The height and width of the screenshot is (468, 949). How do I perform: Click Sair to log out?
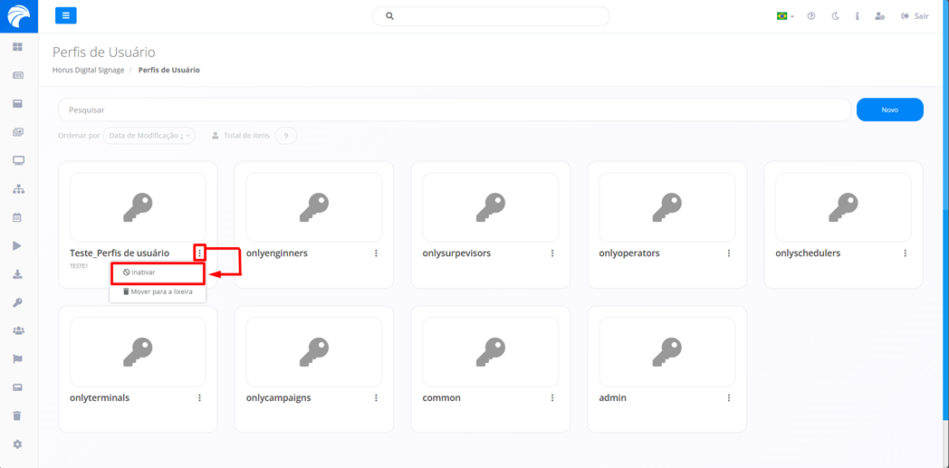pyautogui.click(x=915, y=16)
